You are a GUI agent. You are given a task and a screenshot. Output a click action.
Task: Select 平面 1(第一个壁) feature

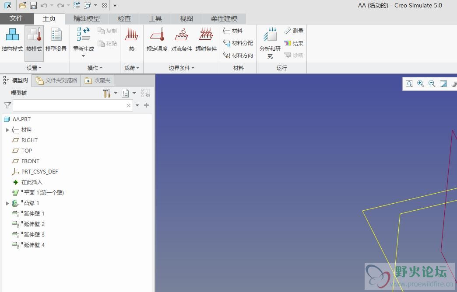pos(38,192)
